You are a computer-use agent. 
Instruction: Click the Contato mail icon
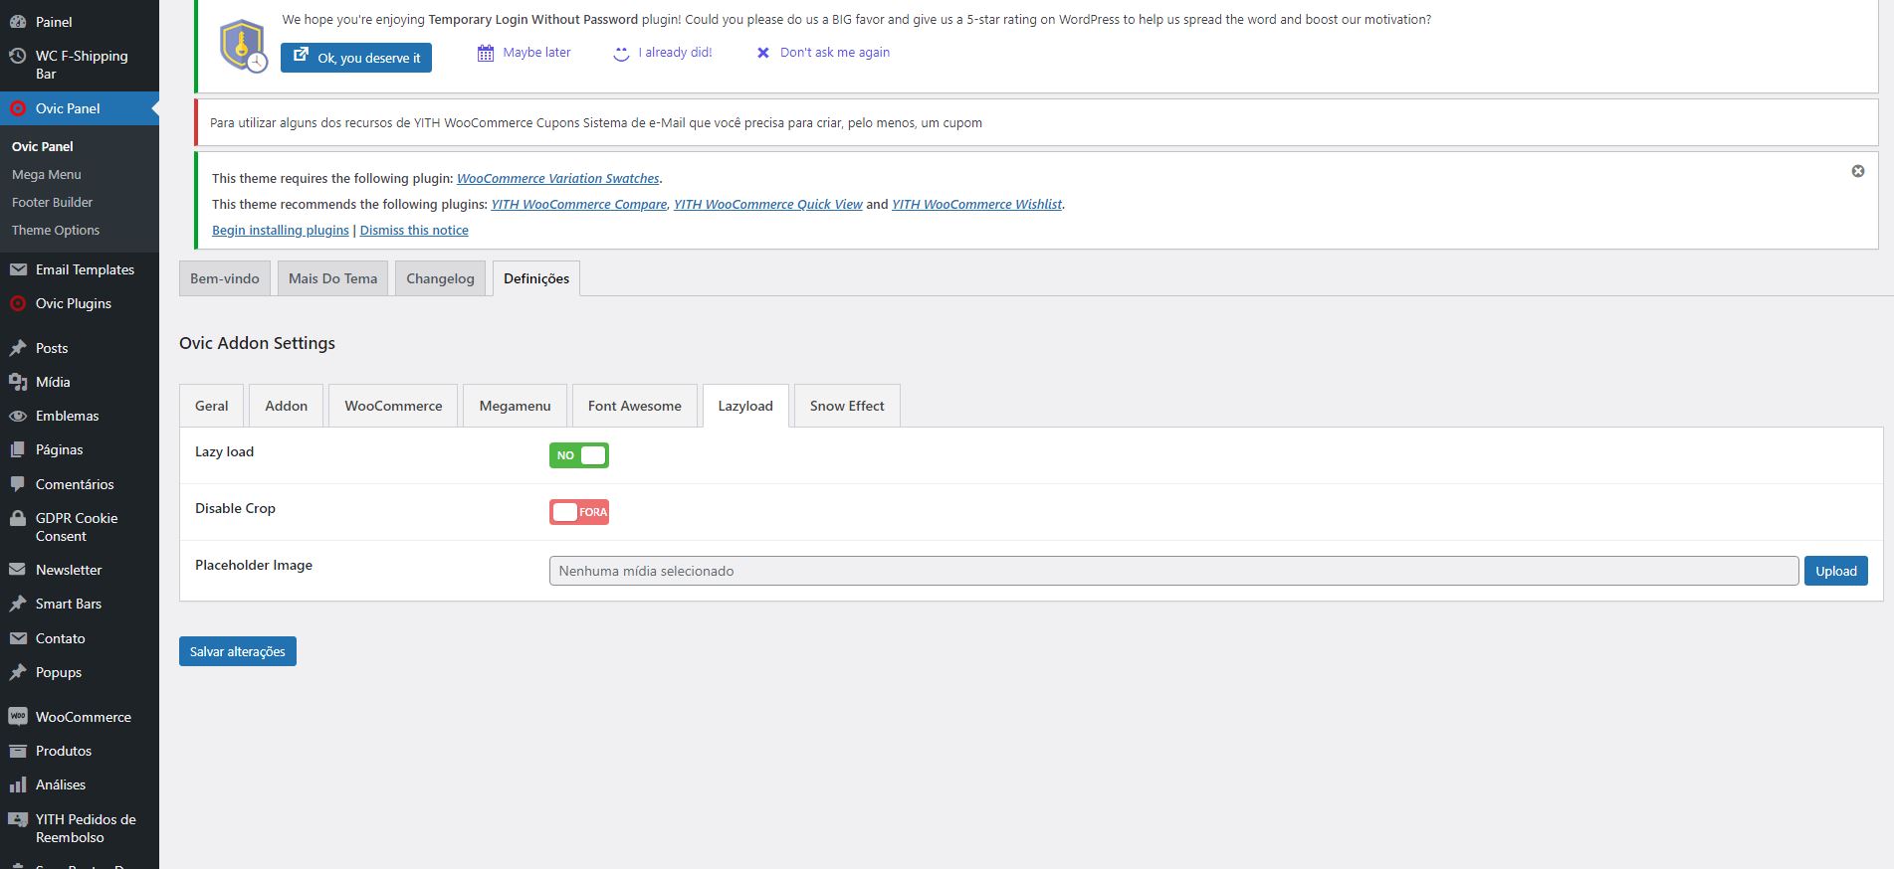[x=17, y=638]
